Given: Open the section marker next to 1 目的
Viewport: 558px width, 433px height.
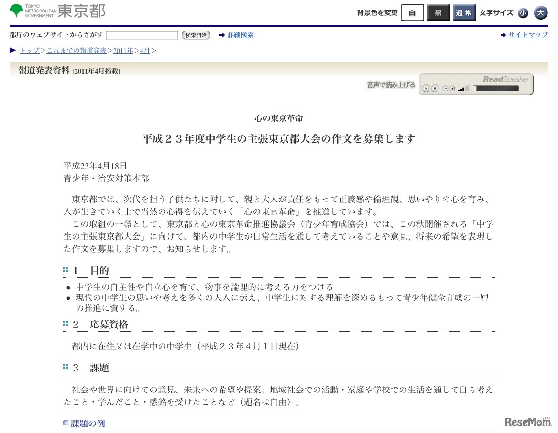Looking at the screenshot, I should tap(66, 269).
